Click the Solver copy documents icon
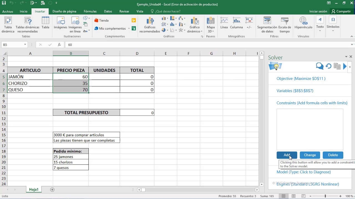This screenshot has width=355, height=199. 337,66
